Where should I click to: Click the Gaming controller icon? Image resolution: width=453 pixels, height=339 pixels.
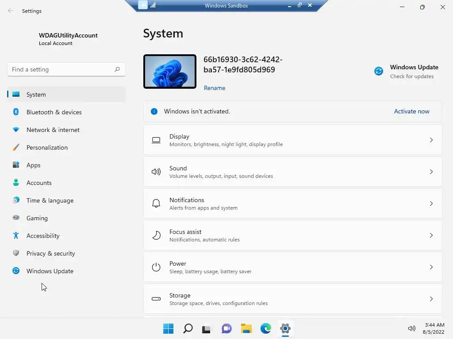pos(16,218)
